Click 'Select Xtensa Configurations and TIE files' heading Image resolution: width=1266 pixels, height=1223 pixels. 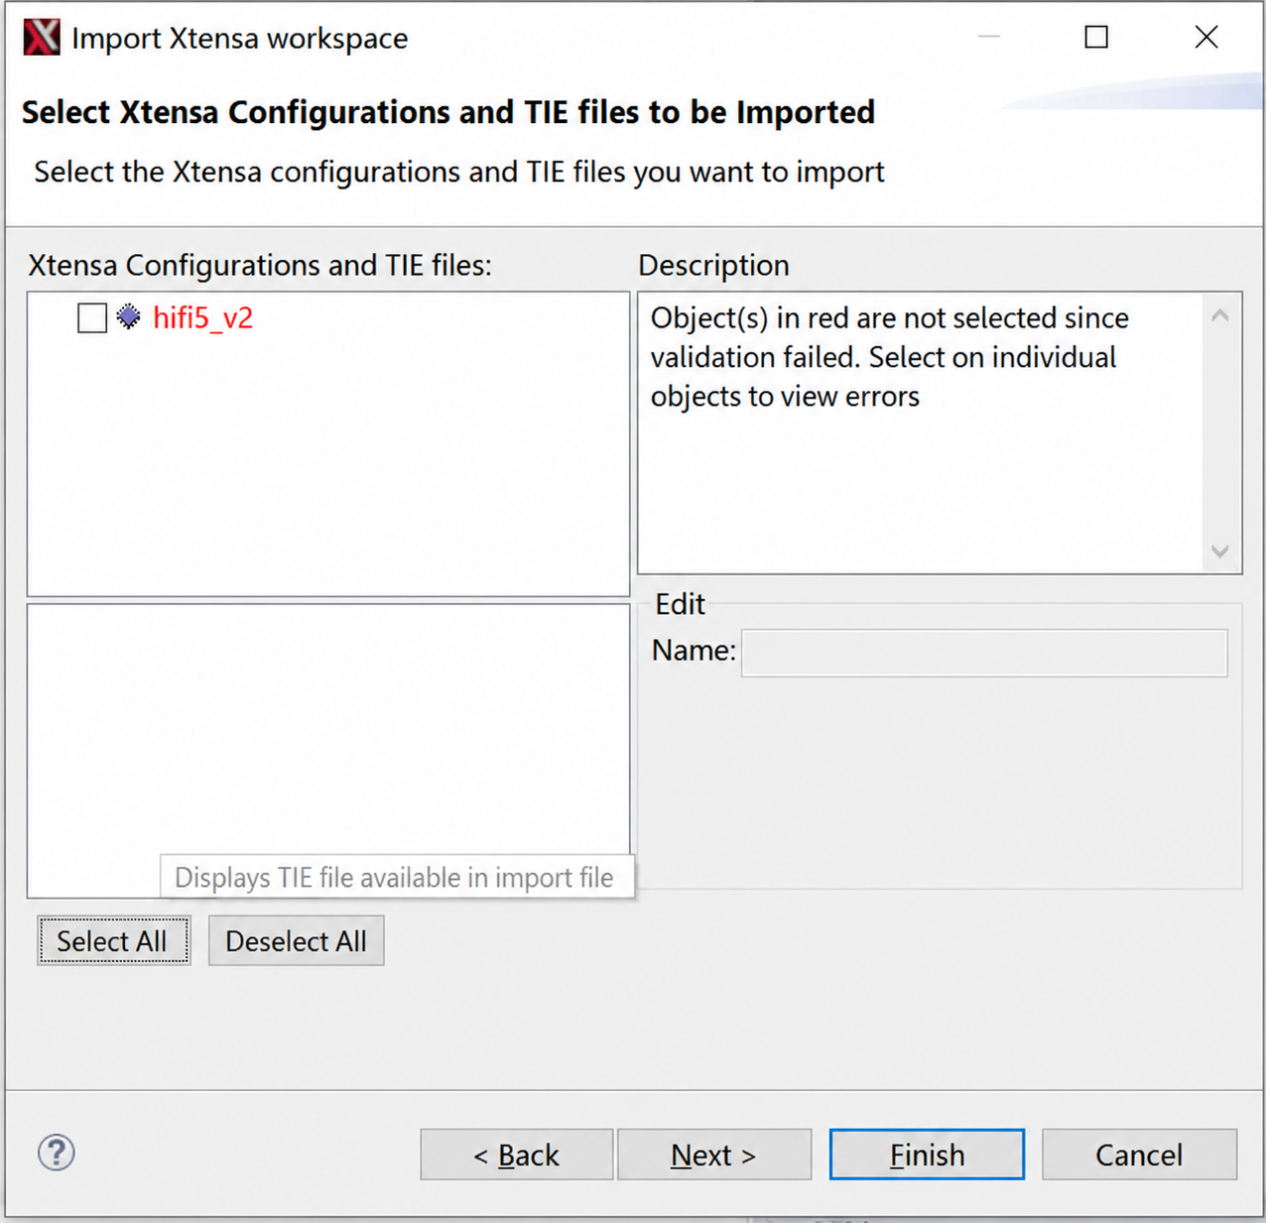pos(448,112)
